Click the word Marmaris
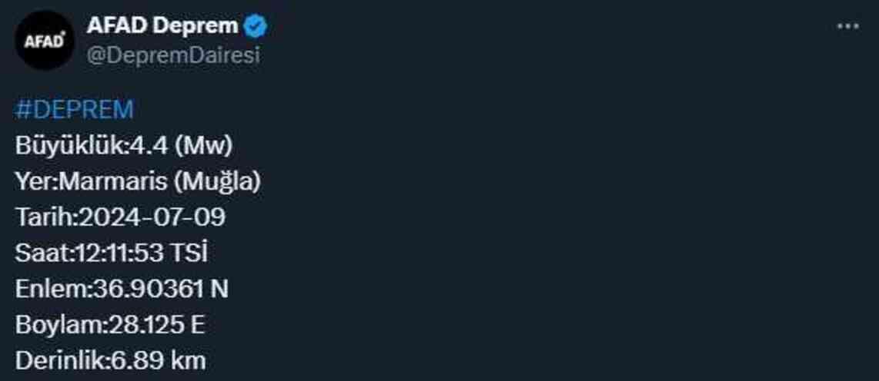 point(112,182)
